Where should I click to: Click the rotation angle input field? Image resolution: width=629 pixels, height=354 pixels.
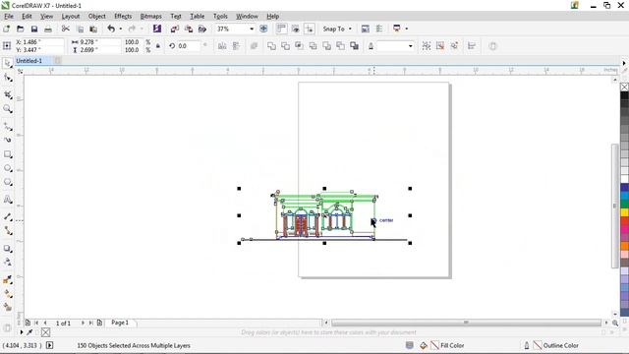[188, 46]
